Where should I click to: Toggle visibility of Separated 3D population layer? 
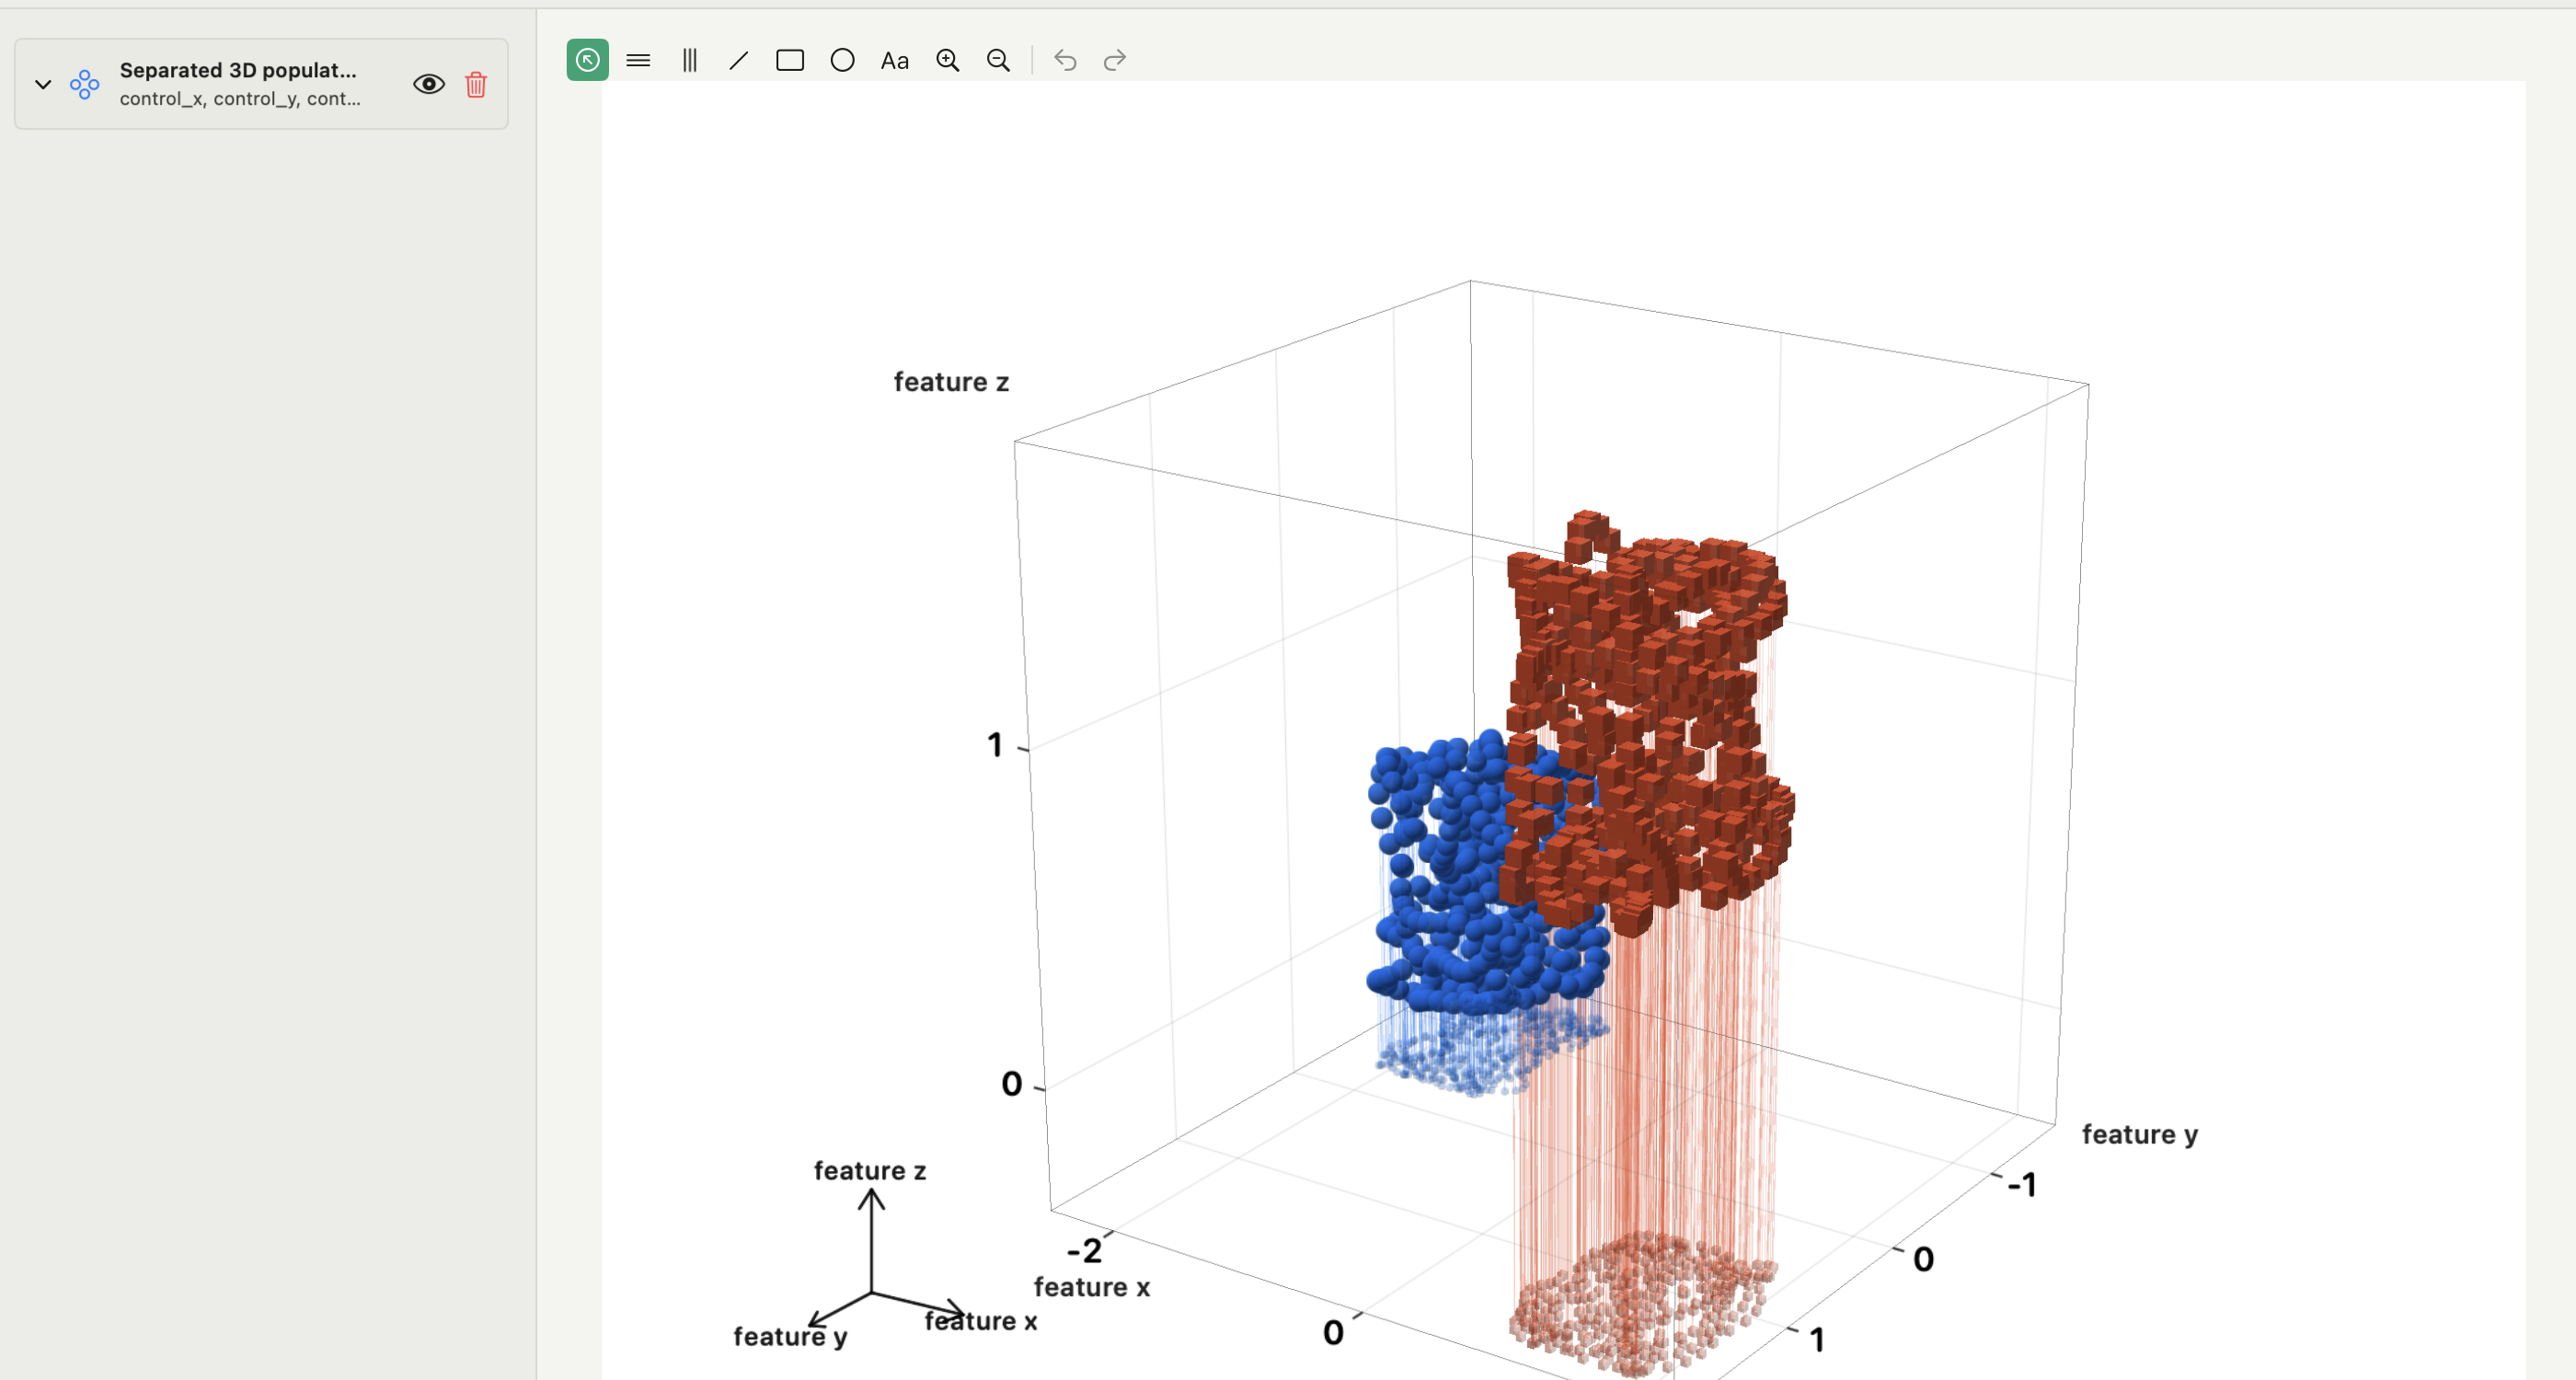click(x=429, y=84)
